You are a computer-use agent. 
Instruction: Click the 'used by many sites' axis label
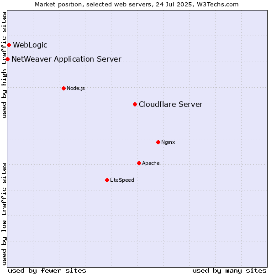(x=229, y=271)
